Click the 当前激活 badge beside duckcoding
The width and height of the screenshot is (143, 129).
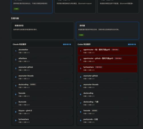(33, 84)
